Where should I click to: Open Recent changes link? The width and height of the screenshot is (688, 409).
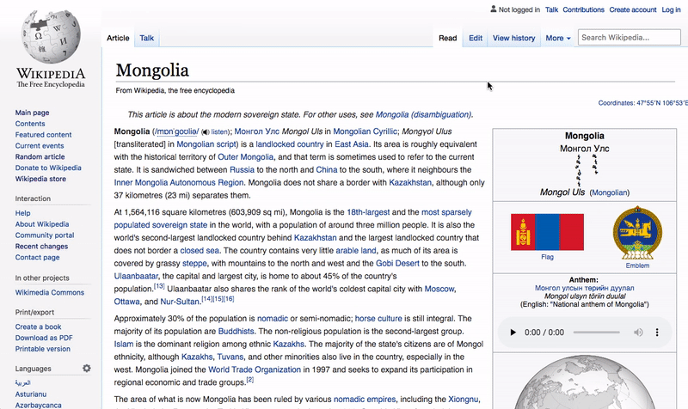click(41, 246)
